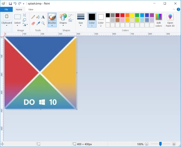Screen dimensions: 181x147
Task: Select the Pencil tool
Action: pyautogui.click(x=33, y=17)
